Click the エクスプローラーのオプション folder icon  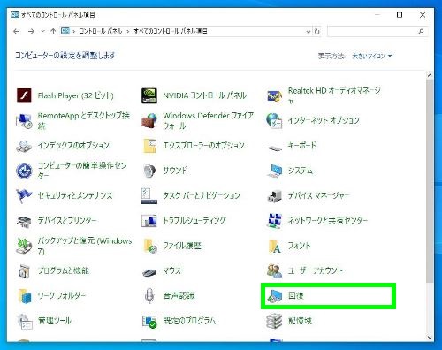pos(149,146)
